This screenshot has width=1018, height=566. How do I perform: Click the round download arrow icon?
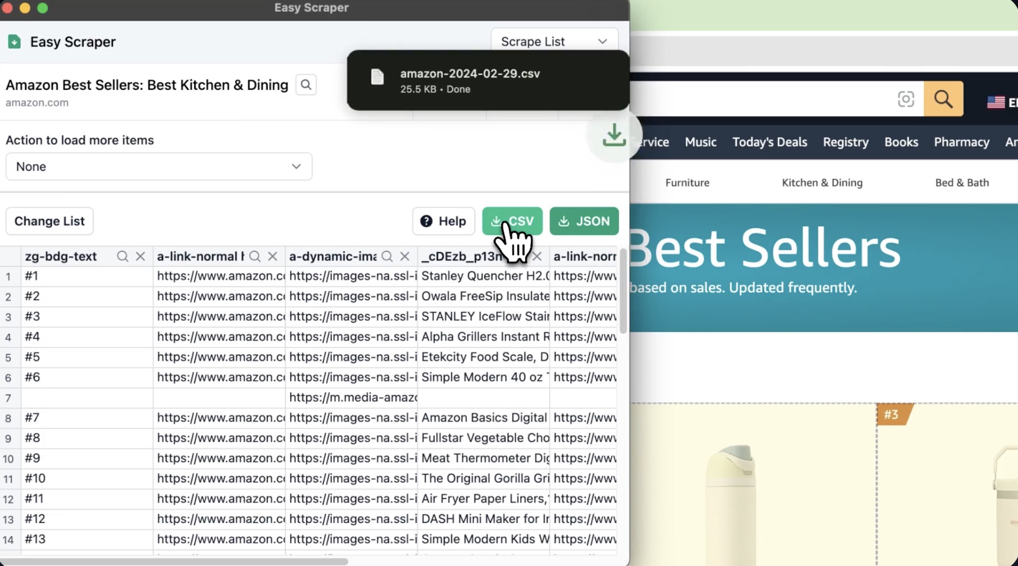(614, 136)
